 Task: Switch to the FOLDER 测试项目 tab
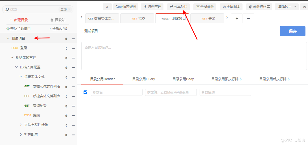point(172,18)
